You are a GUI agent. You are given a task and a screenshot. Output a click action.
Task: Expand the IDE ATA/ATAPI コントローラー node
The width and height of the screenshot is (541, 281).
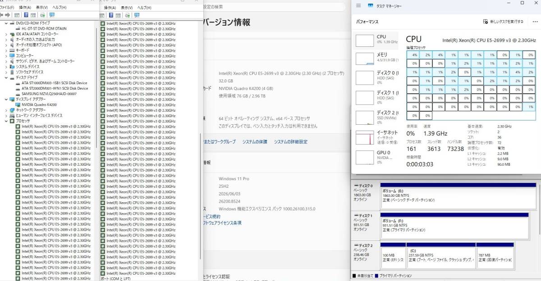[x=6, y=34]
